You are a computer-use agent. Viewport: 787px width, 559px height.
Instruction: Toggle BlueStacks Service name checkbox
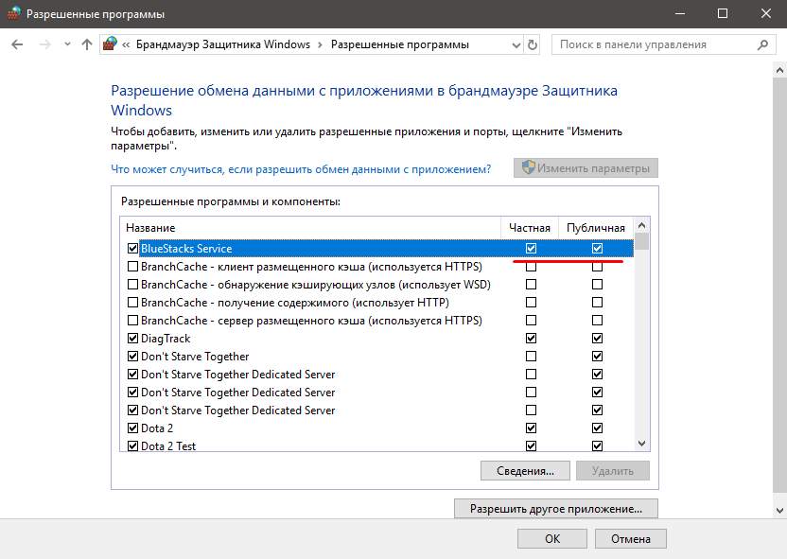[x=132, y=249]
